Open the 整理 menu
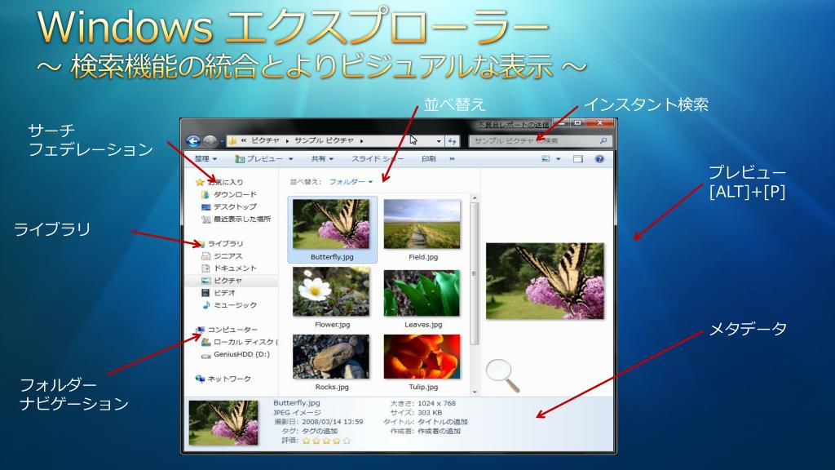The width and height of the screenshot is (835, 470). [x=205, y=159]
